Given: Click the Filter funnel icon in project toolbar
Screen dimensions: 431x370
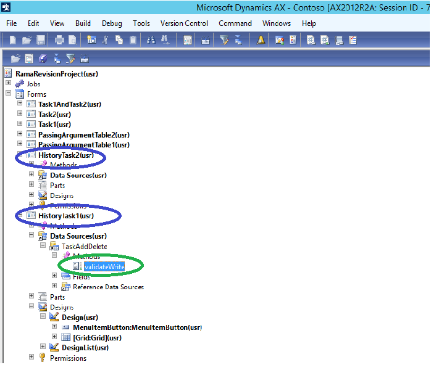Looking at the screenshot, I should pos(70,59).
